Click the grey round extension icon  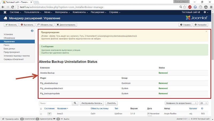200,7
